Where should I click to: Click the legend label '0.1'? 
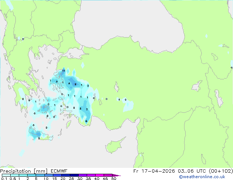[x=4, y=179]
